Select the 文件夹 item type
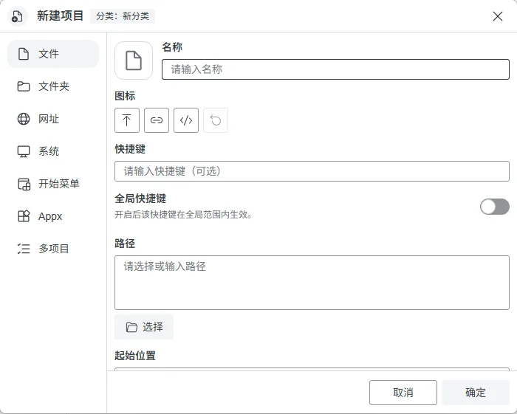This screenshot has width=517, height=414. point(53,86)
